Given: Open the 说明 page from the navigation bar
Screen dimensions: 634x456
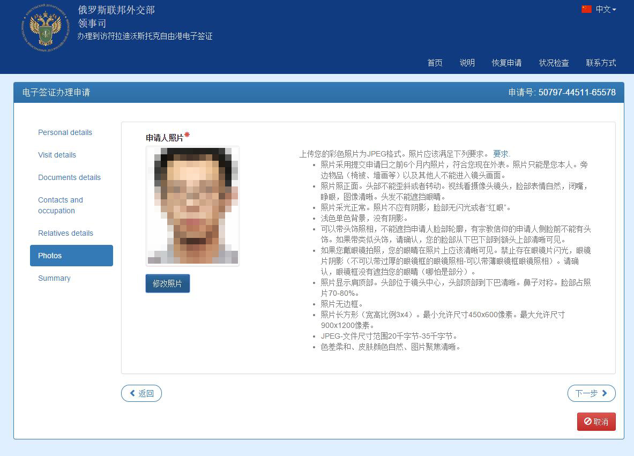Looking at the screenshot, I should pyautogui.click(x=467, y=63).
